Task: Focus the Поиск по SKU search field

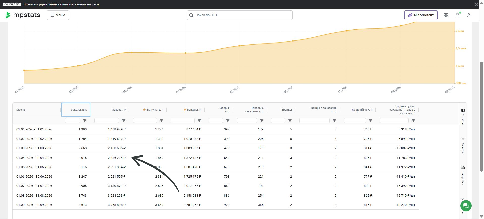Action: pos(239,15)
